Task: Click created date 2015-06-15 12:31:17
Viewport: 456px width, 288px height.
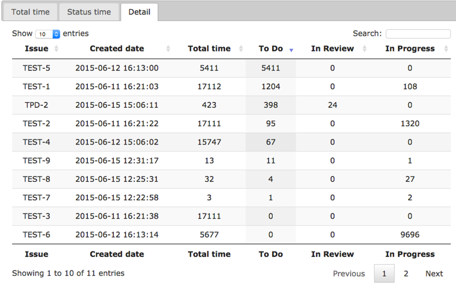Action: click(x=117, y=160)
